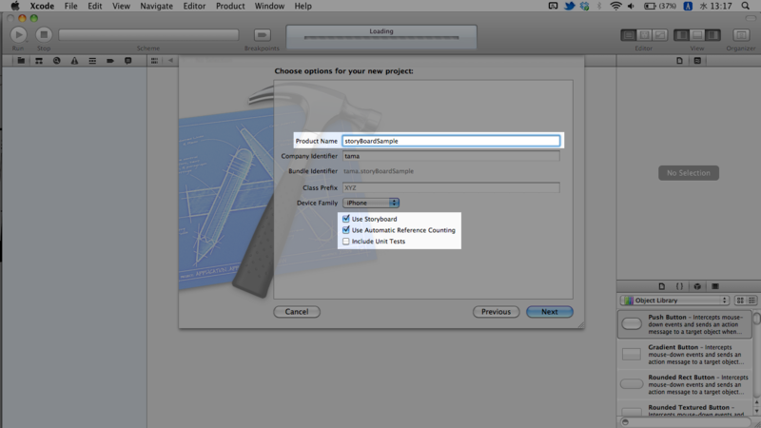Viewport: 761px width, 428px height.
Task: Open the Product menu
Action: (x=230, y=6)
